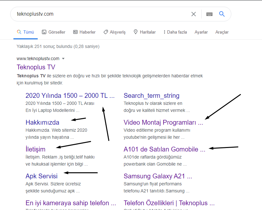
Task: Go to the Alışveriş tab
Action: point(114,32)
